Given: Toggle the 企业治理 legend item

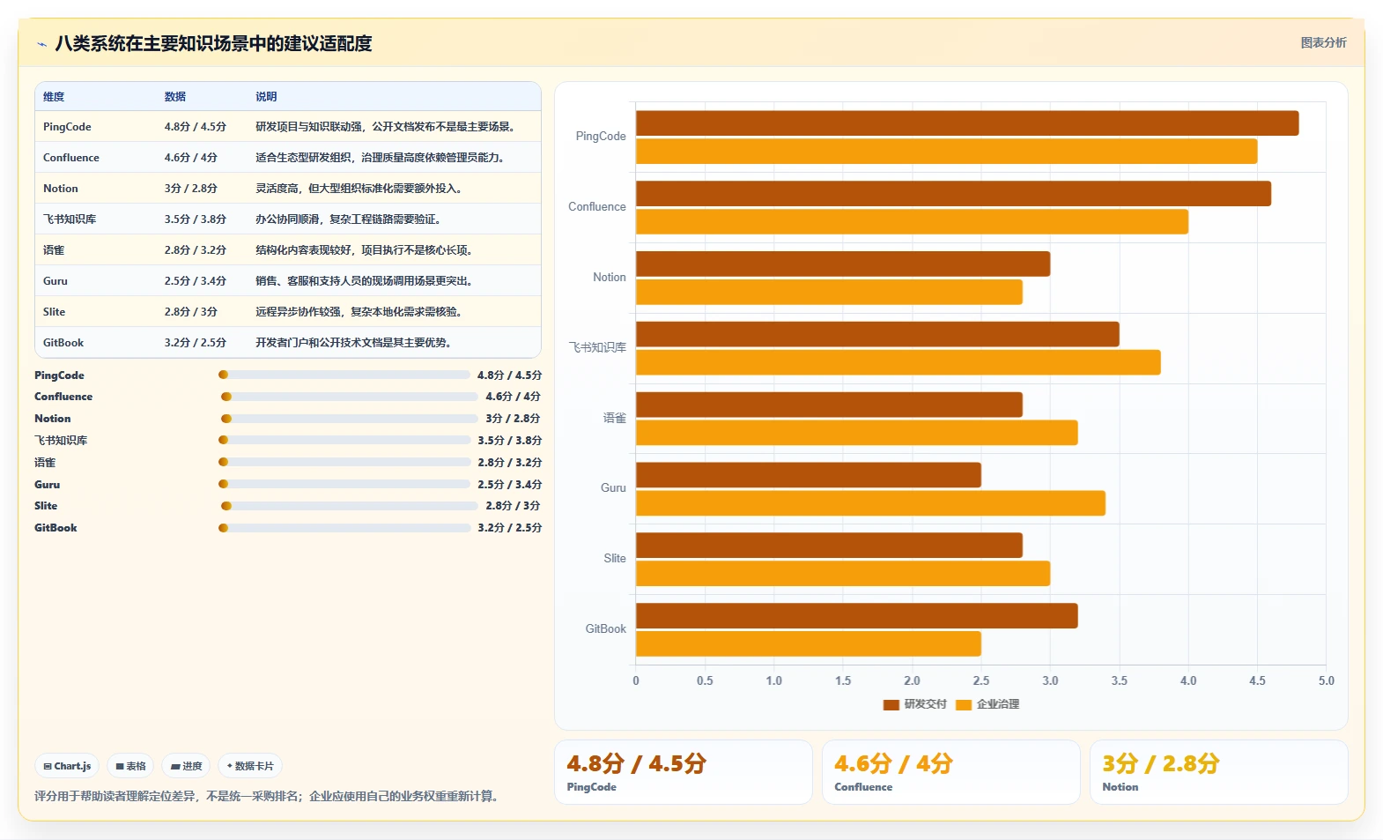Looking at the screenshot, I should tap(987, 704).
